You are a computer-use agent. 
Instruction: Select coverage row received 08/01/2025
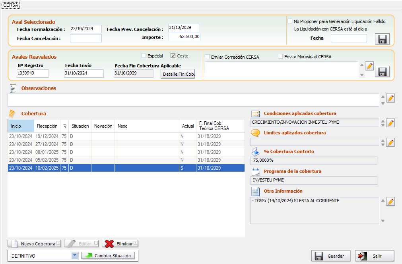(126, 152)
